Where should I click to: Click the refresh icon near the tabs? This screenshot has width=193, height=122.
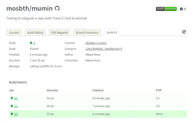pos(184,32)
